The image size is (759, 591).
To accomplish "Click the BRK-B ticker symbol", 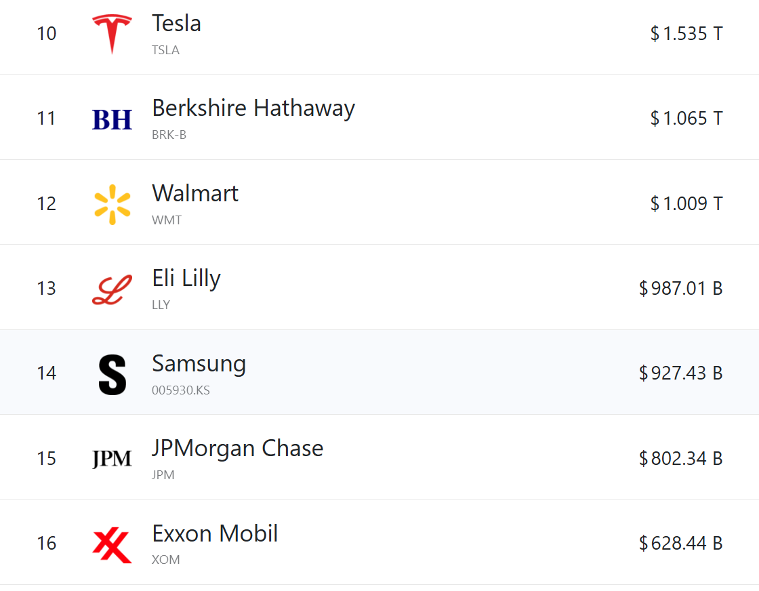I will click(x=169, y=135).
